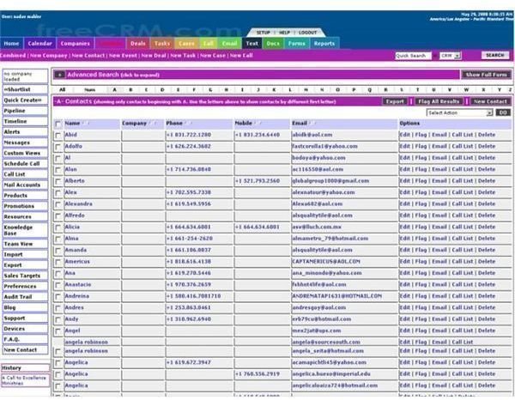Click New Event in the shortcut bar

[x=123, y=56]
